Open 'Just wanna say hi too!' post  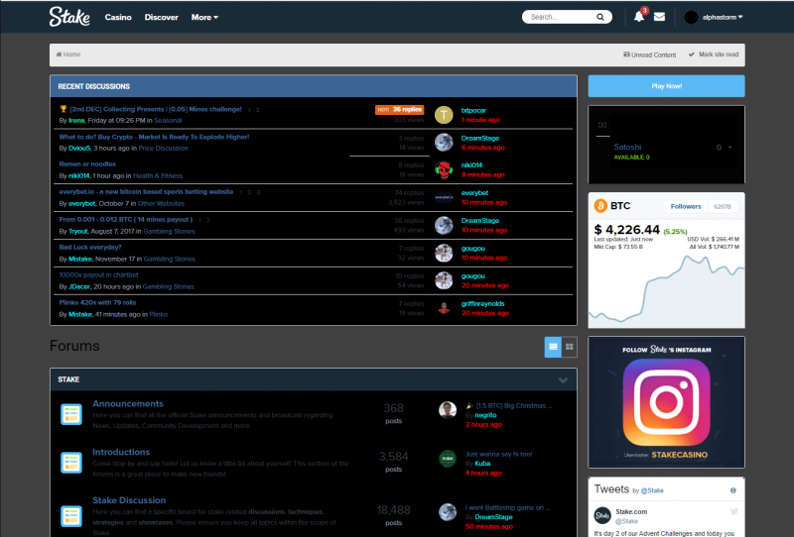point(499,454)
